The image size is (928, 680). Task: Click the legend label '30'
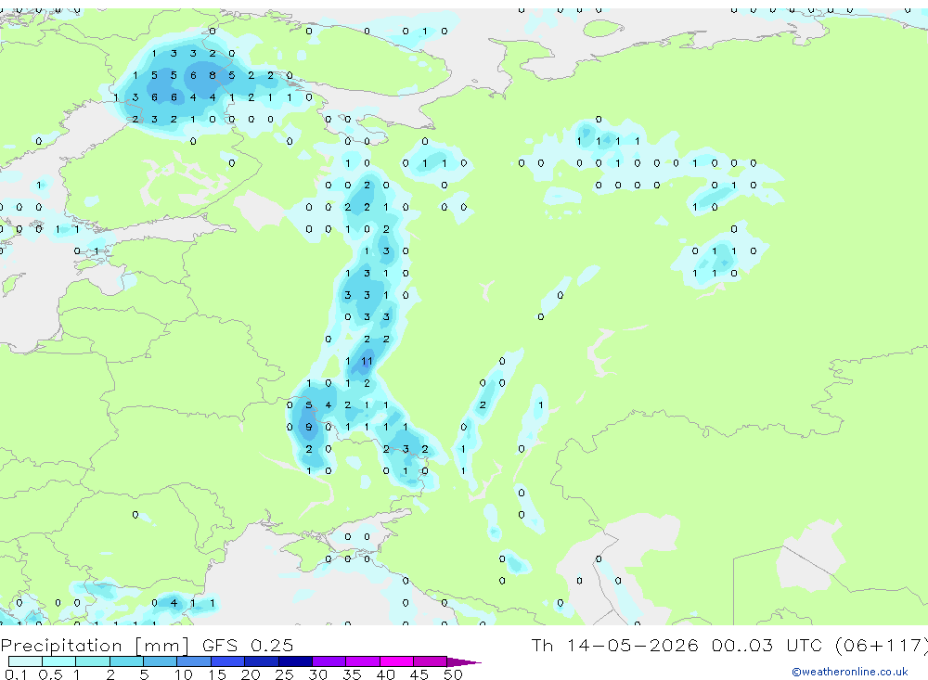coord(318,674)
